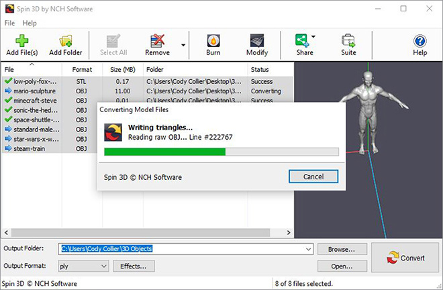This screenshot has height=290, width=443.
Task: Click the "Line #222767" reading text
Action: [211, 137]
